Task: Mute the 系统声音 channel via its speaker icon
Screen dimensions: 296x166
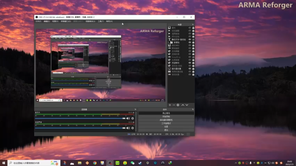Action: pos(128,128)
